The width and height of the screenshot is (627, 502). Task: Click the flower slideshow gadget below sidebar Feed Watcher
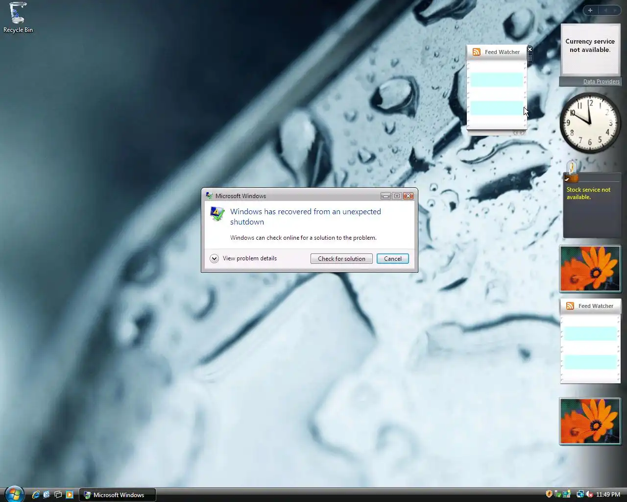coord(590,421)
